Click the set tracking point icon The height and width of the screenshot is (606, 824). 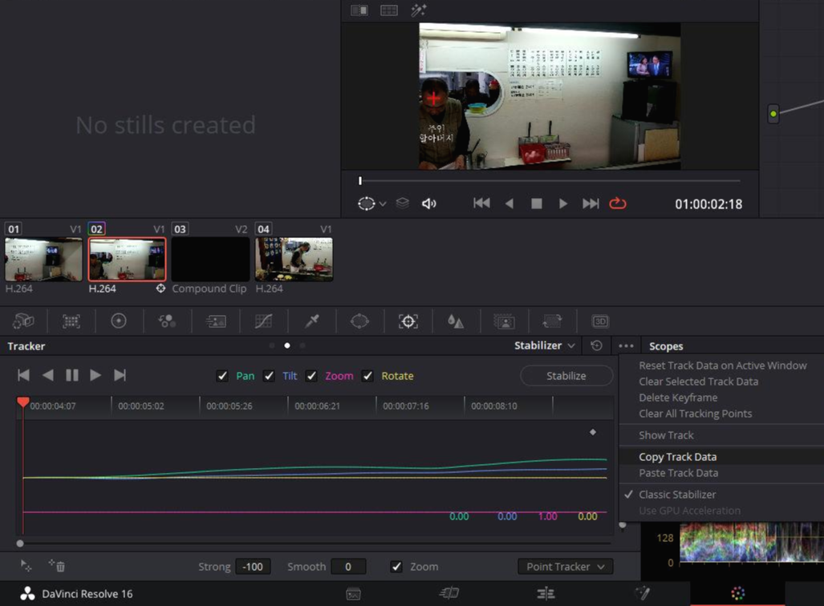click(26, 566)
